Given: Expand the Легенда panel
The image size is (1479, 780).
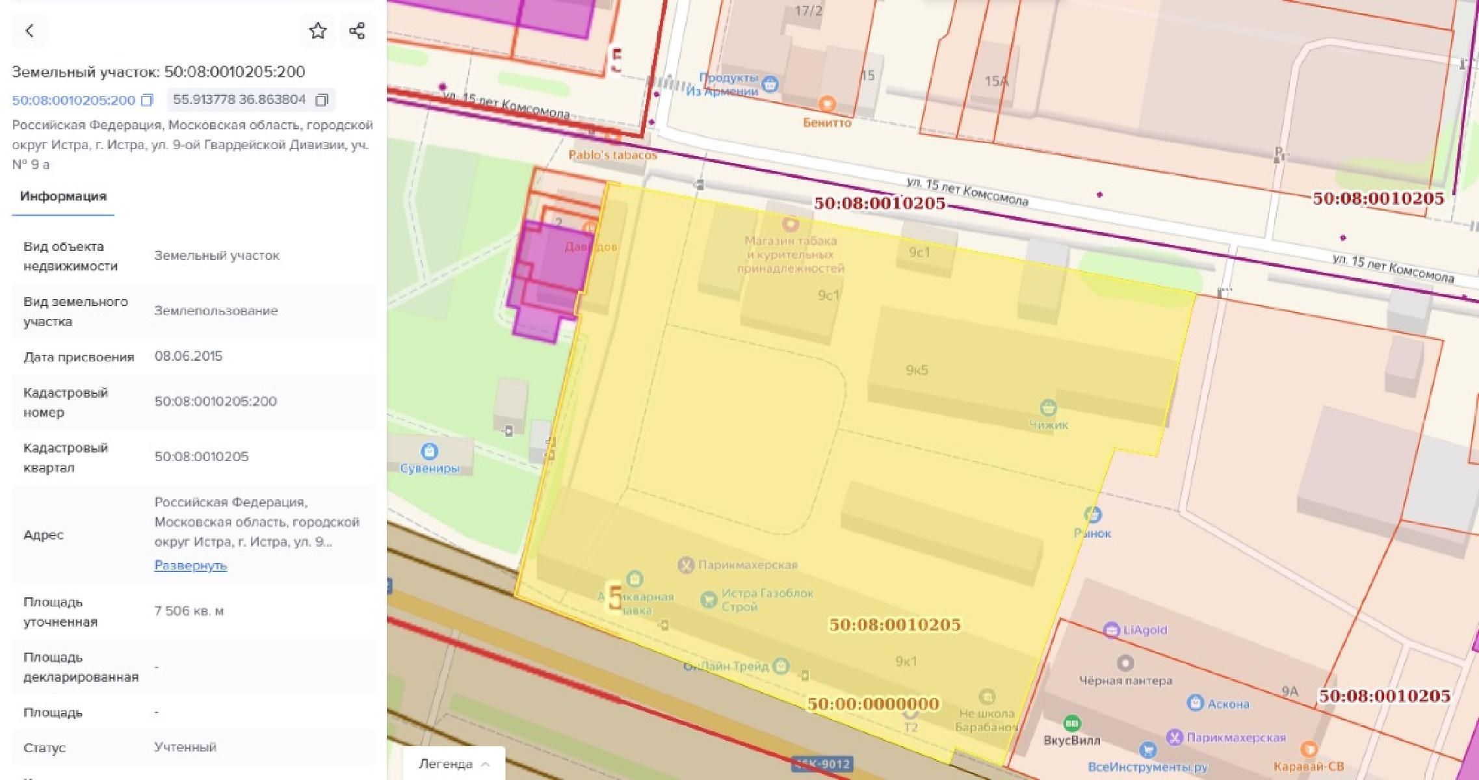Looking at the screenshot, I should tap(454, 764).
